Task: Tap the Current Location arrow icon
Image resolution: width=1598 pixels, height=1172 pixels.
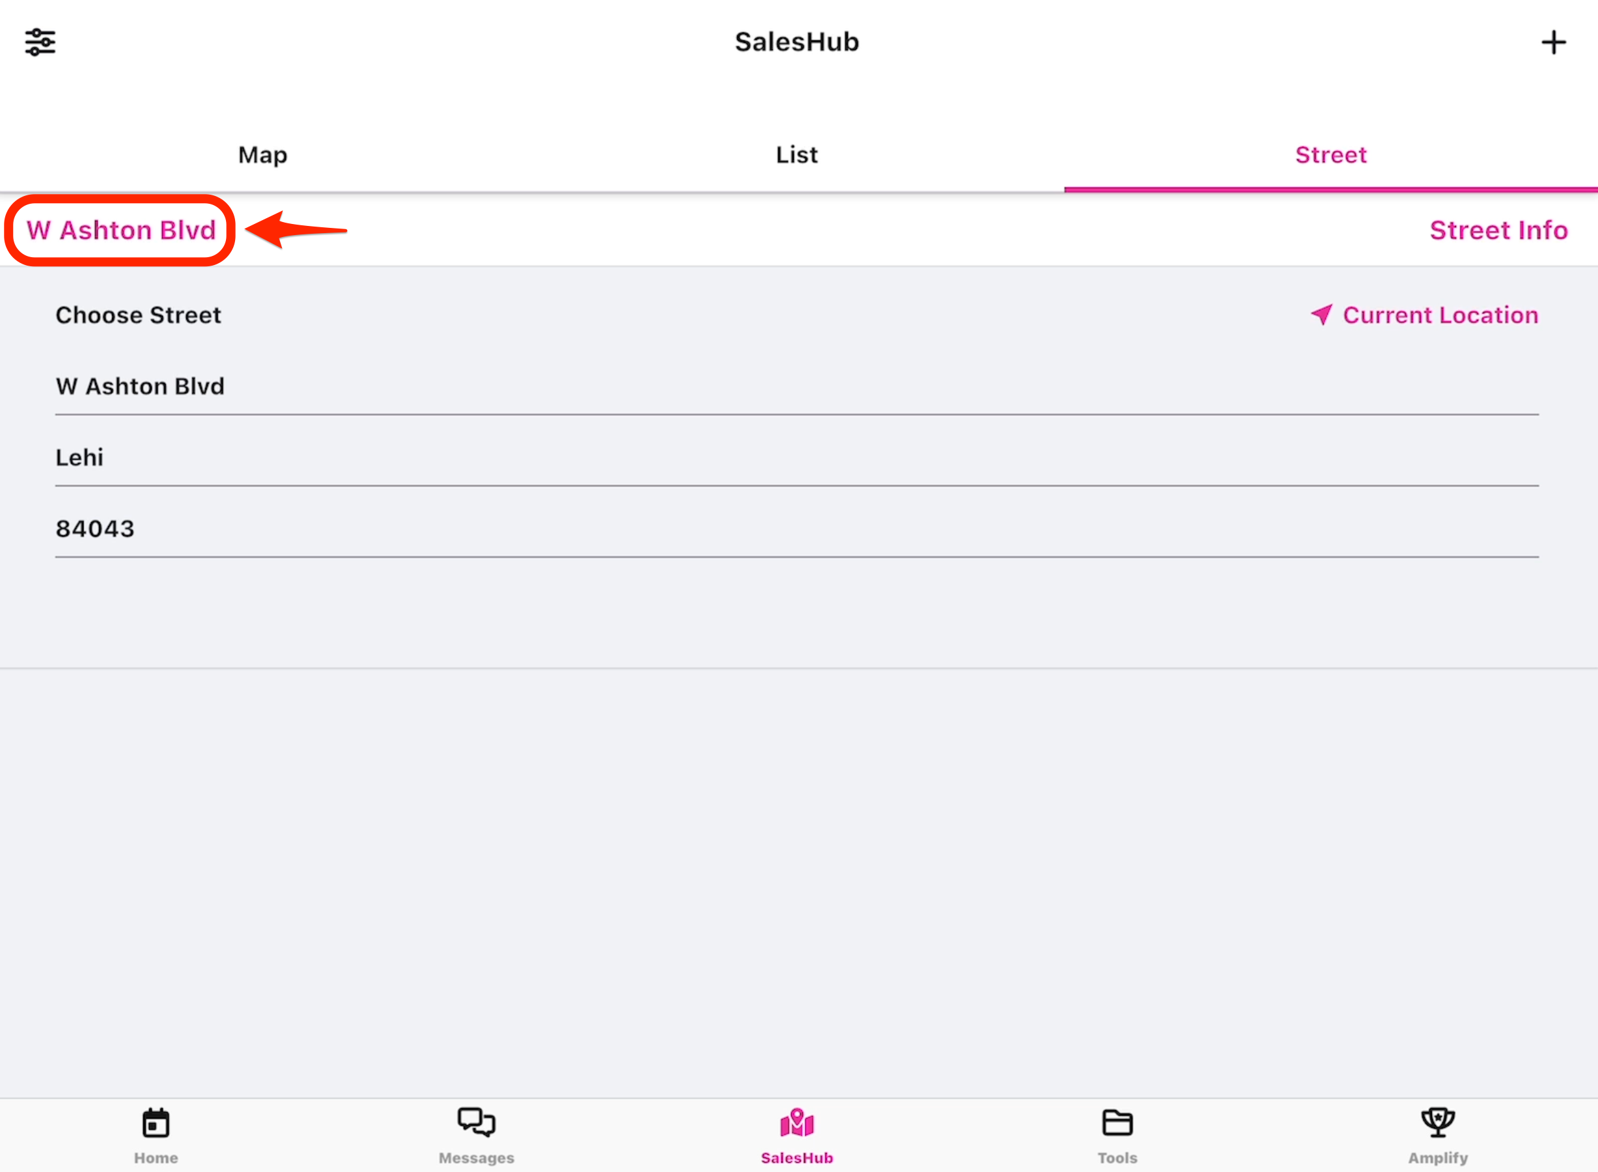Action: click(x=1321, y=314)
